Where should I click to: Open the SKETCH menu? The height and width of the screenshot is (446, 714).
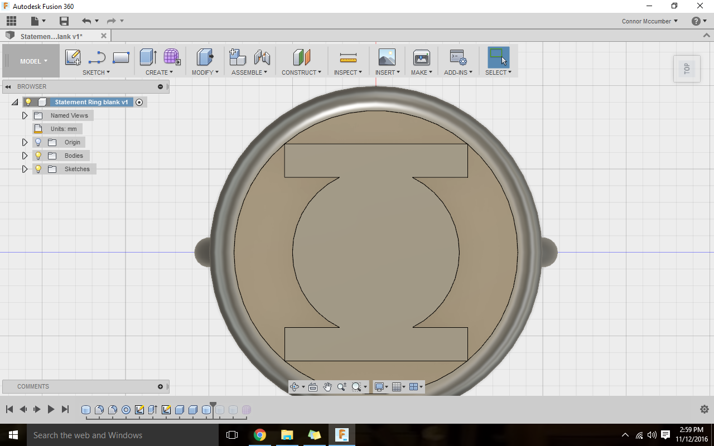pyautogui.click(x=96, y=72)
